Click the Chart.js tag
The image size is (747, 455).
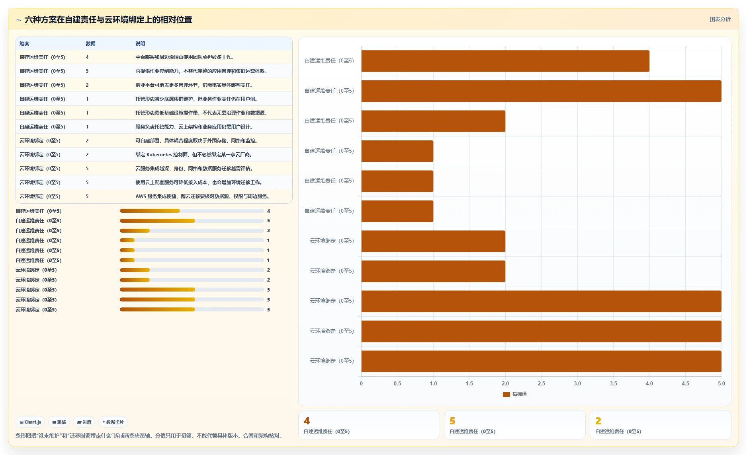[30, 422]
